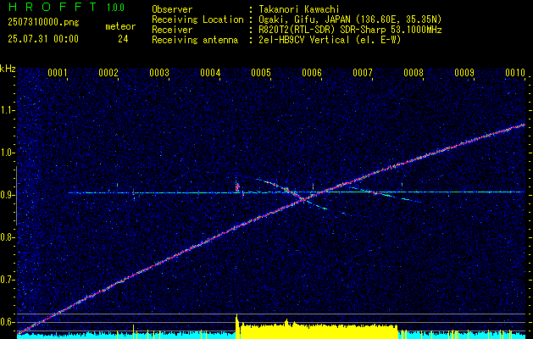The image size is (533, 339).
Task: Click the HROFFT program title
Action: coord(53,7)
